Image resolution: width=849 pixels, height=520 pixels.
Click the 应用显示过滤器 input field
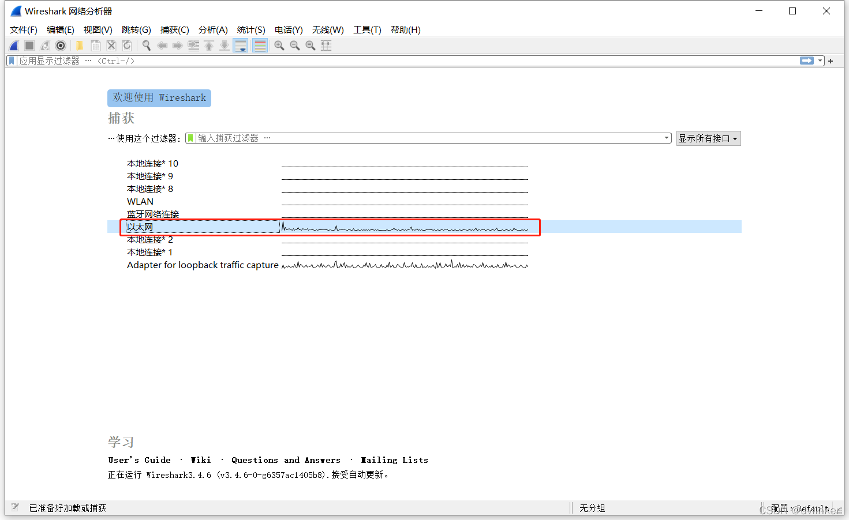pos(404,61)
